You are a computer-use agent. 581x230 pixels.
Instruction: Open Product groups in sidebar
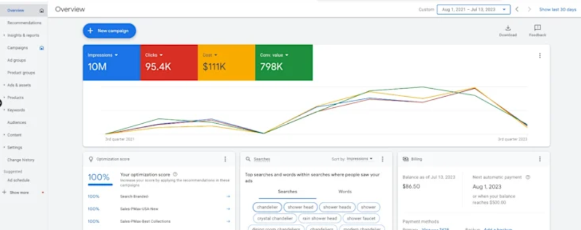(x=21, y=73)
